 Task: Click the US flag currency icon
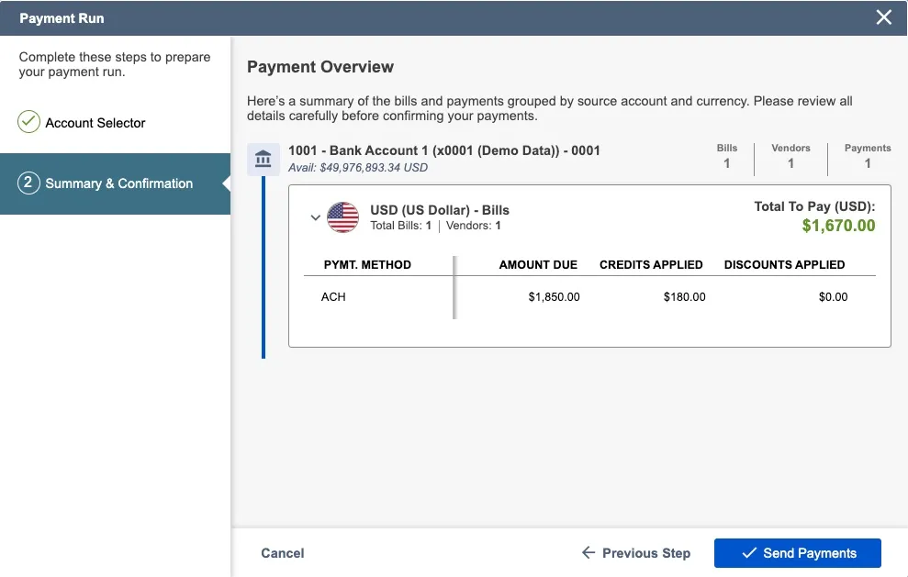[x=342, y=217]
